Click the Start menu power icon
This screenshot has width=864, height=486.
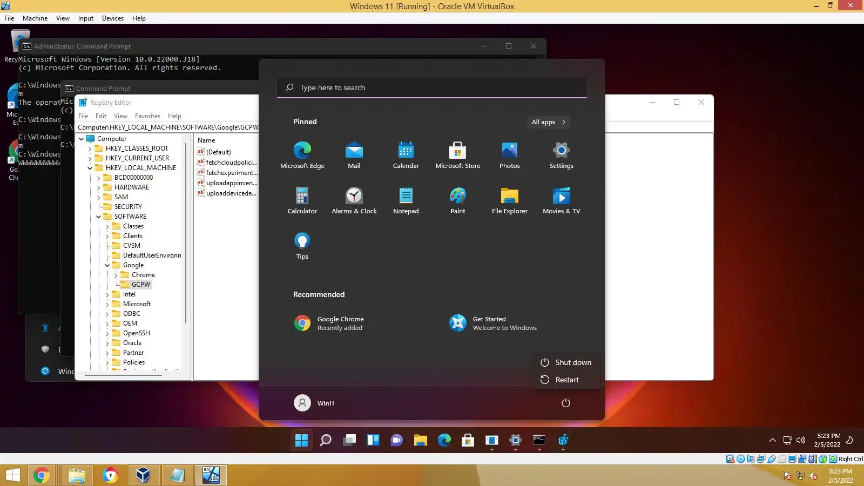point(566,403)
